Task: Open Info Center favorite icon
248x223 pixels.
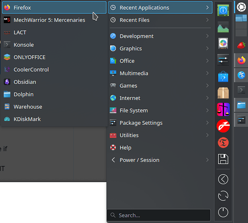Action: 223,10
